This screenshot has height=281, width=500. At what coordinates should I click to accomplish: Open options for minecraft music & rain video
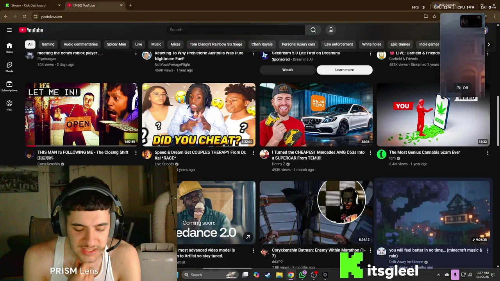[487, 251]
